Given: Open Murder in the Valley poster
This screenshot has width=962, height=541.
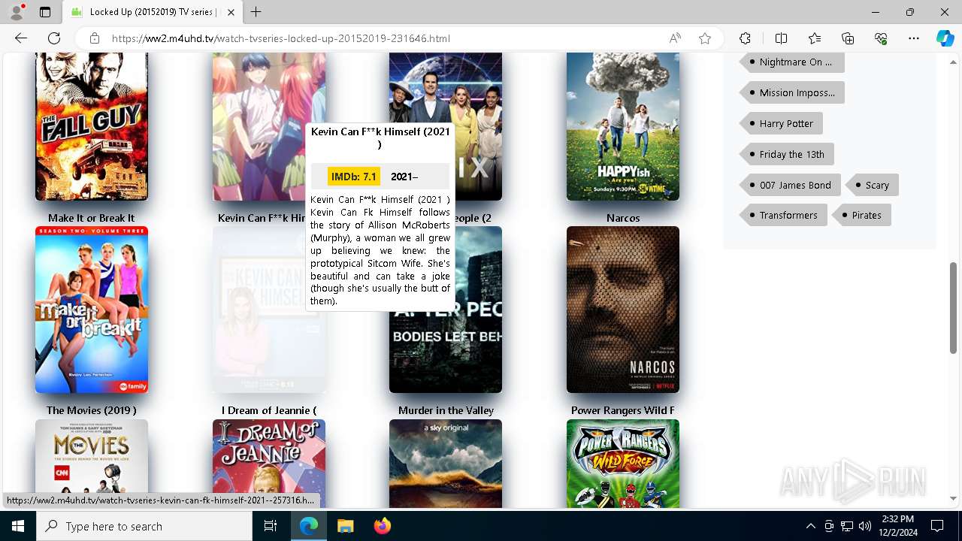Looking at the screenshot, I should 446,464.
